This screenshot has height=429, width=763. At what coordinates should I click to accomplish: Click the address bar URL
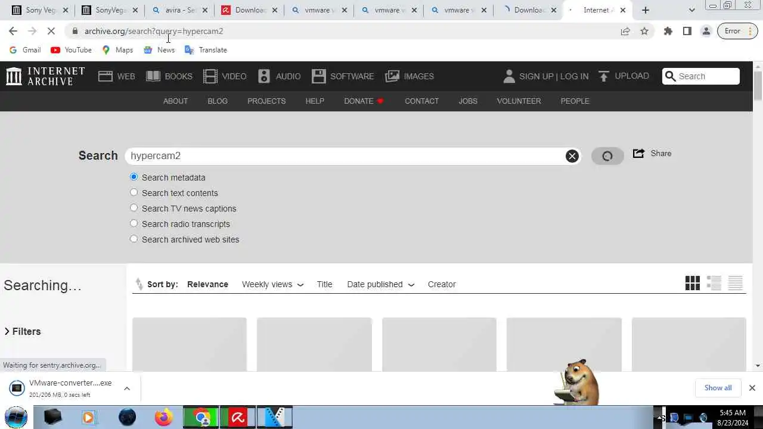154,31
